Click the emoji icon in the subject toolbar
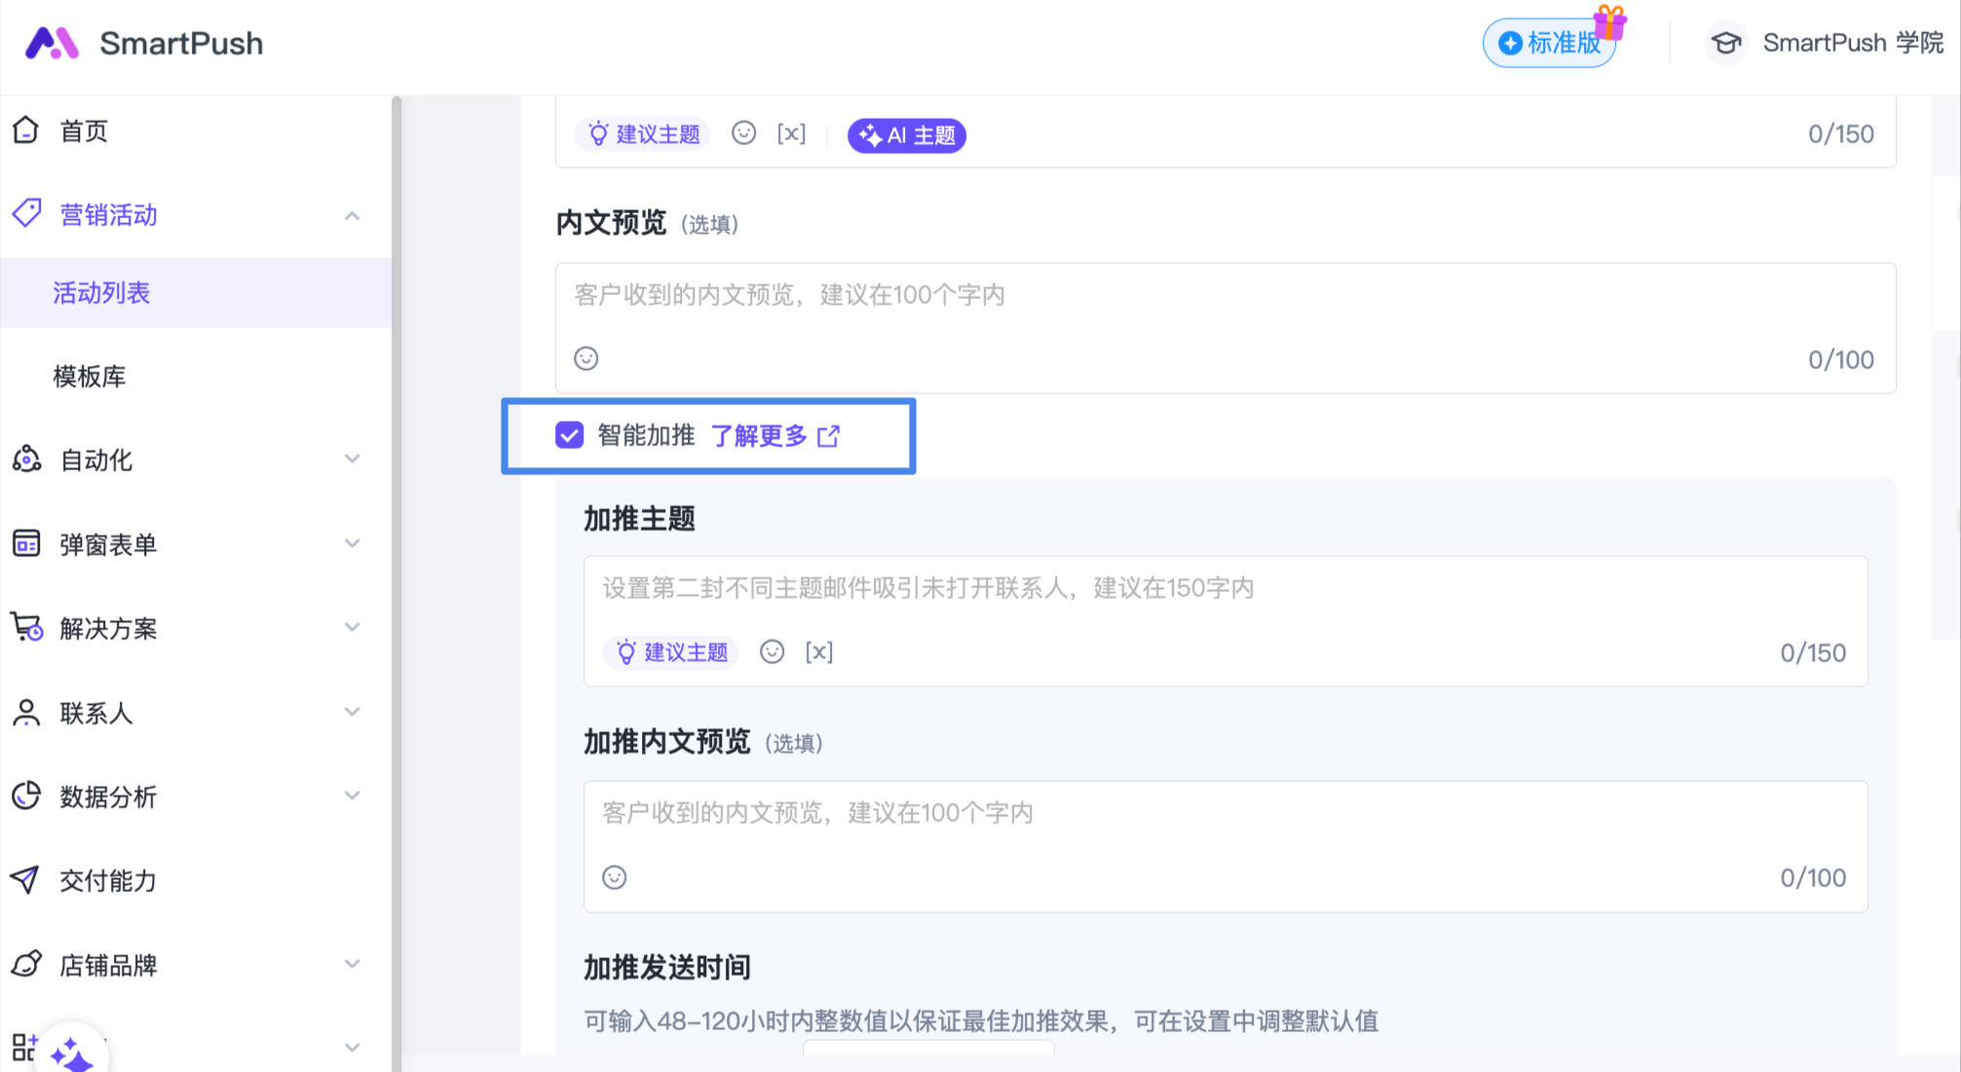 [743, 133]
